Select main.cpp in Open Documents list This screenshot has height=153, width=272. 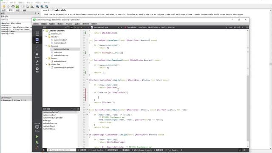[x=47, y=120]
